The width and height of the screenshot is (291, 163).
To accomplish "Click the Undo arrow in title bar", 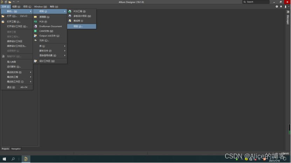I will pyautogui.click(x=14, y=2).
